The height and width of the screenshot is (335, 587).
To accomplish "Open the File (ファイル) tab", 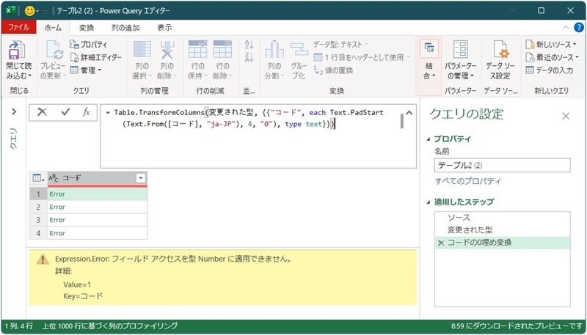I will [x=18, y=27].
